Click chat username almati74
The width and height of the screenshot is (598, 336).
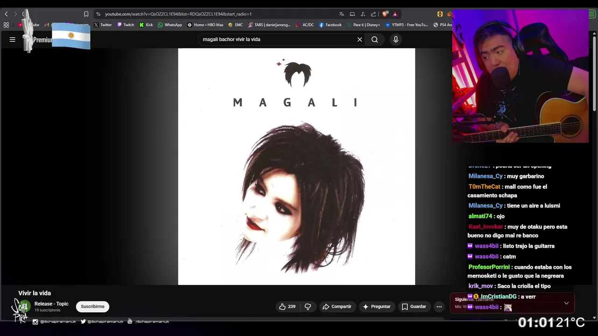[480, 216]
